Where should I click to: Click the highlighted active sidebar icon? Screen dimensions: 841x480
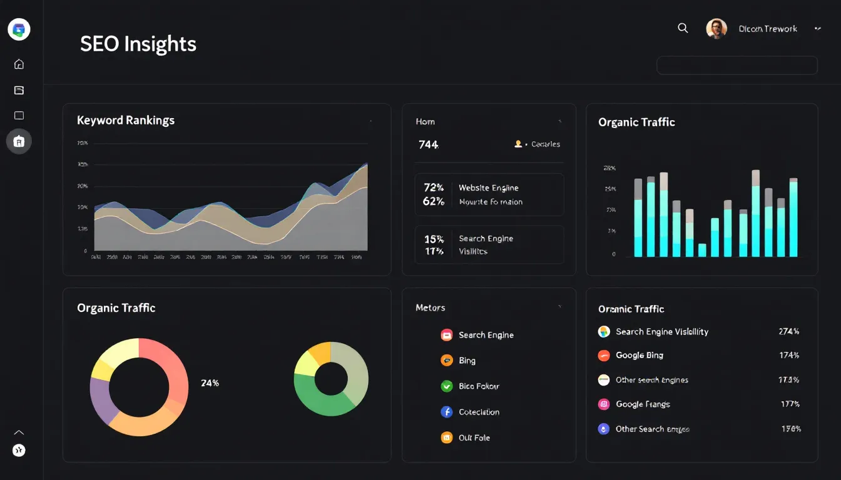tap(19, 141)
